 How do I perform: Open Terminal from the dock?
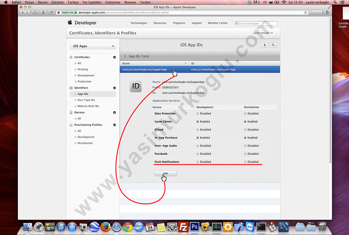coord(261,227)
